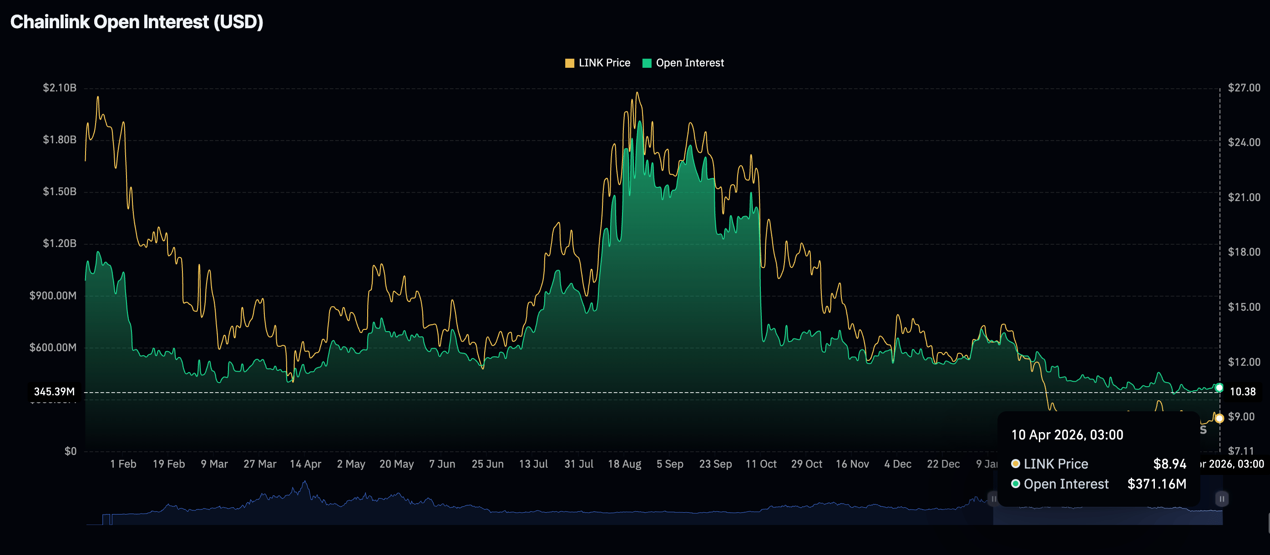Click the 10.38 crosshair label on right axis
This screenshot has height=555, width=1270.
pos(1242,392)
